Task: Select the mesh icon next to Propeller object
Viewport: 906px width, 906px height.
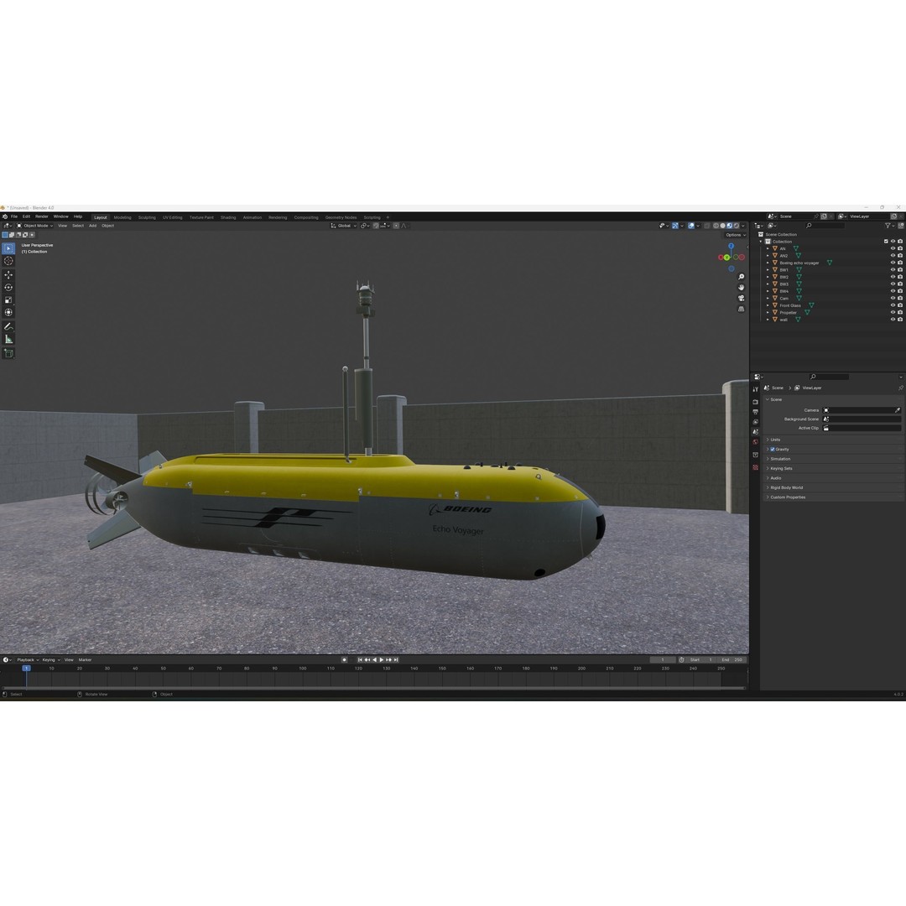Action: pyautogui.click(x=807, y=312)
